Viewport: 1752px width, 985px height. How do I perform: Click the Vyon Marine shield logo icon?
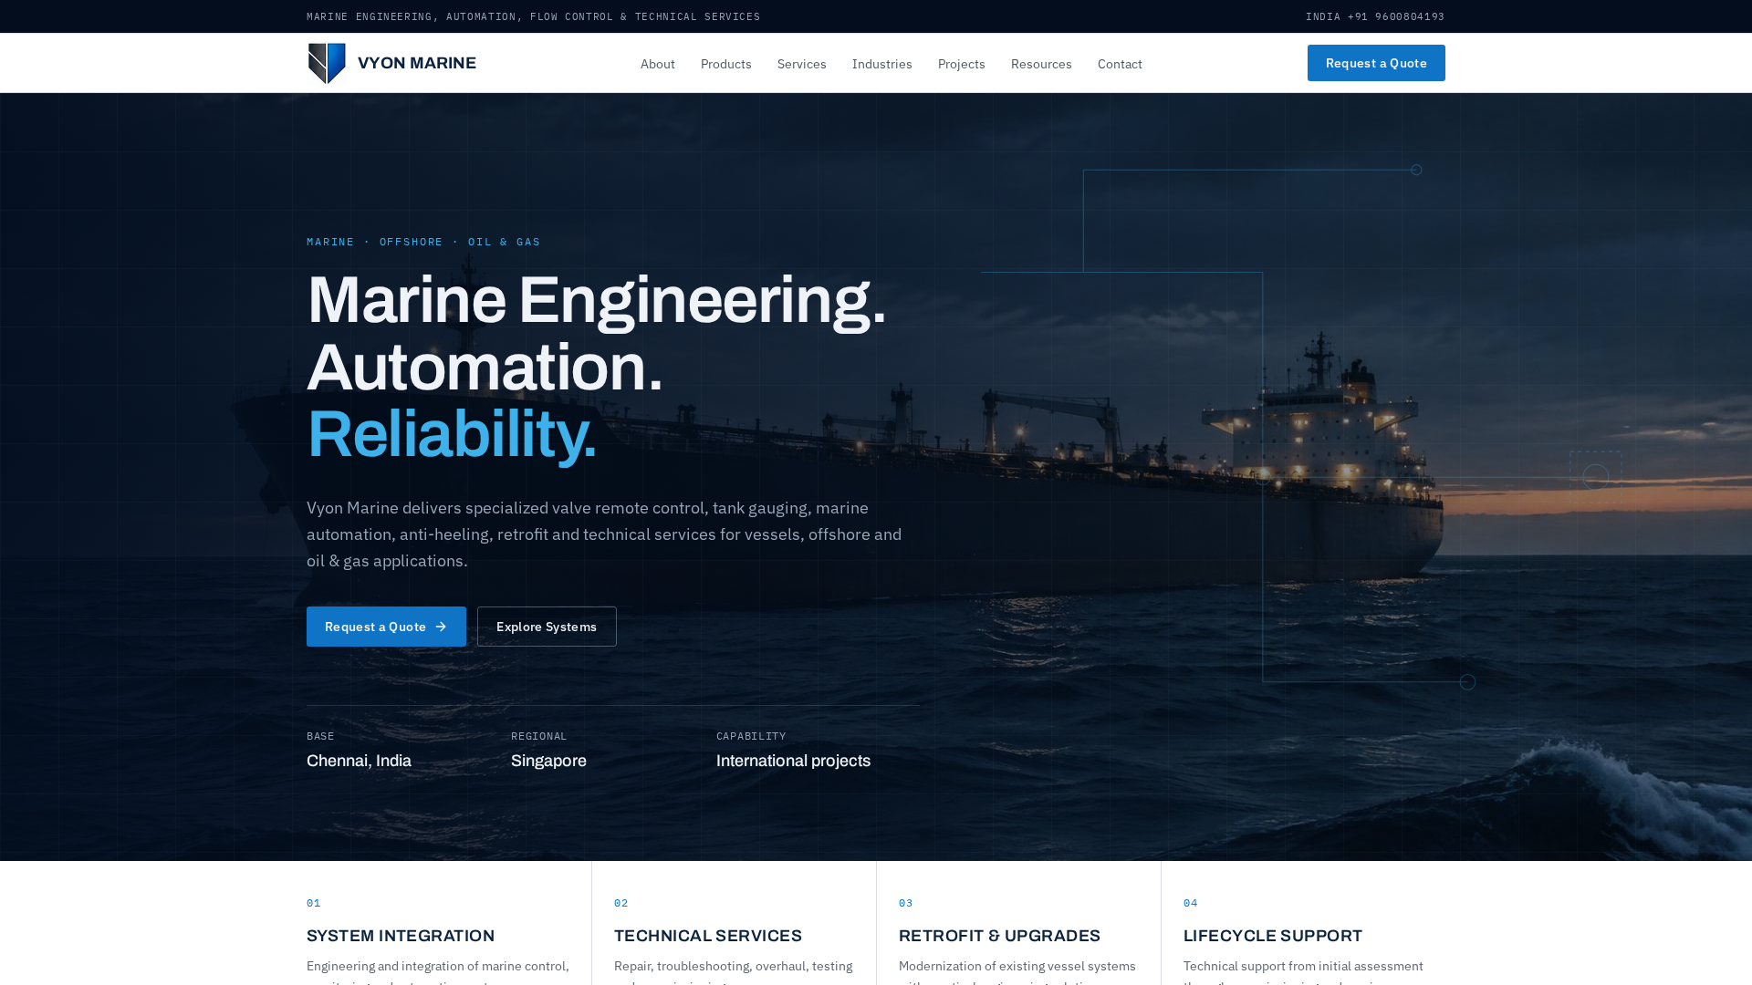327,63
